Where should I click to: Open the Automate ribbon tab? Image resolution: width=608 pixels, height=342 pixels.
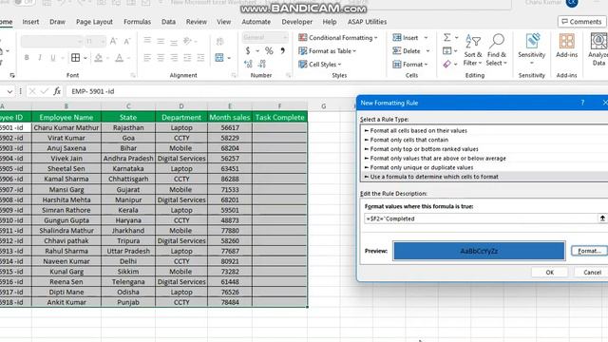click(256, 22)
